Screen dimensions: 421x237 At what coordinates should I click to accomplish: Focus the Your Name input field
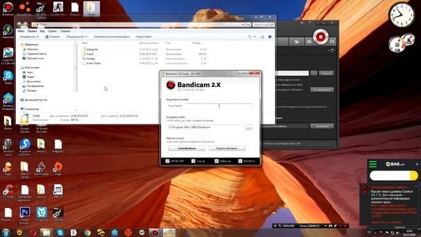pos(219,106)
